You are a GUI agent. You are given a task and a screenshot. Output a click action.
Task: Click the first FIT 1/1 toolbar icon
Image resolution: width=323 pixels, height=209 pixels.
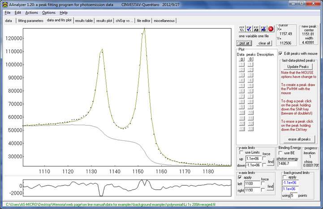tap(242, 29)
